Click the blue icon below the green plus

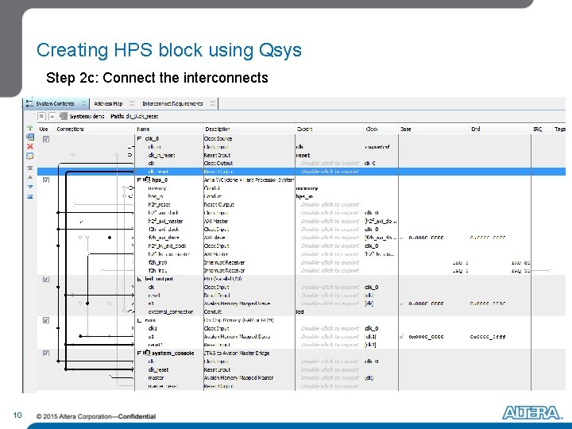click(x=30, y=137)
